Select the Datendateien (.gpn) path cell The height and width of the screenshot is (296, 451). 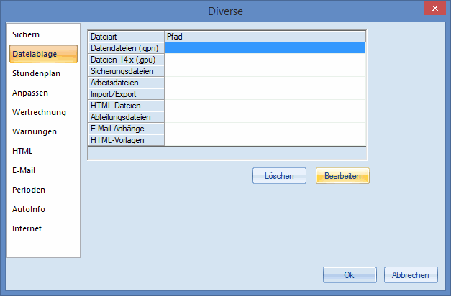pos(265,48)
